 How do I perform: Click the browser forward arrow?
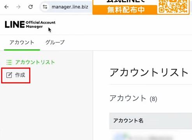(18, 7)
